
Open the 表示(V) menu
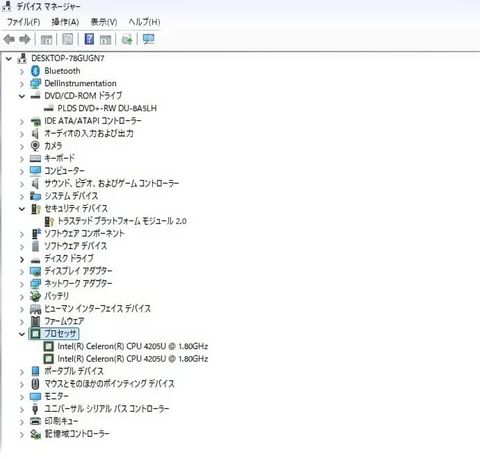(104, 22)
